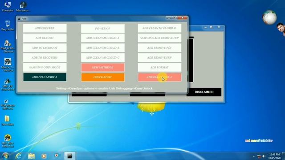Image resolution: width=285 pixels, height=160 pixels.
Task: Select GSM ALADDIN shortcut icon
Action: click(8, 46)
